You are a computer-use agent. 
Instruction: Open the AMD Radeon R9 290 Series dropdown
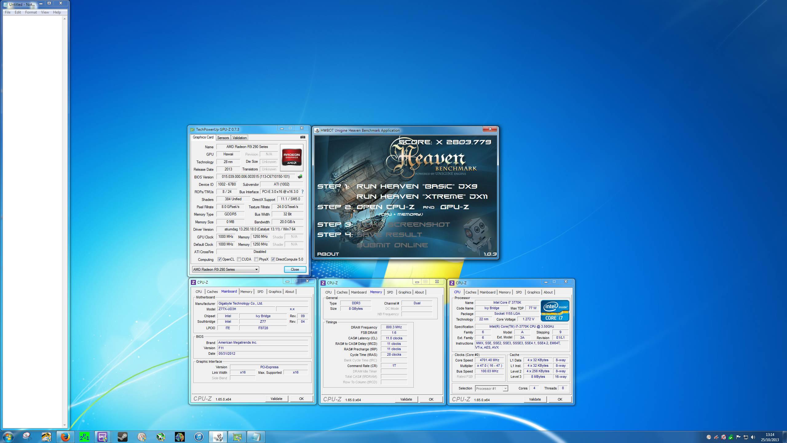[225, 269]
